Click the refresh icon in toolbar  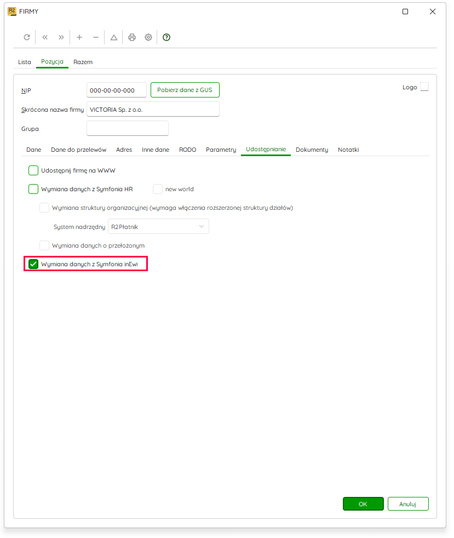coord(27,37)
